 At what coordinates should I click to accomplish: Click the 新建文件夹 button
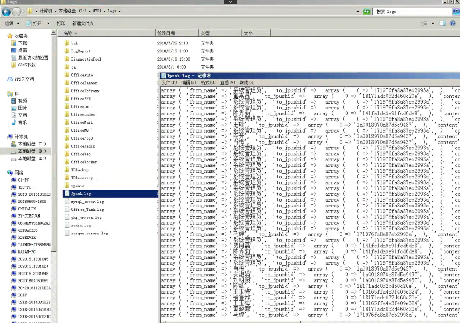pyautogui.click(x=83, y=23)
